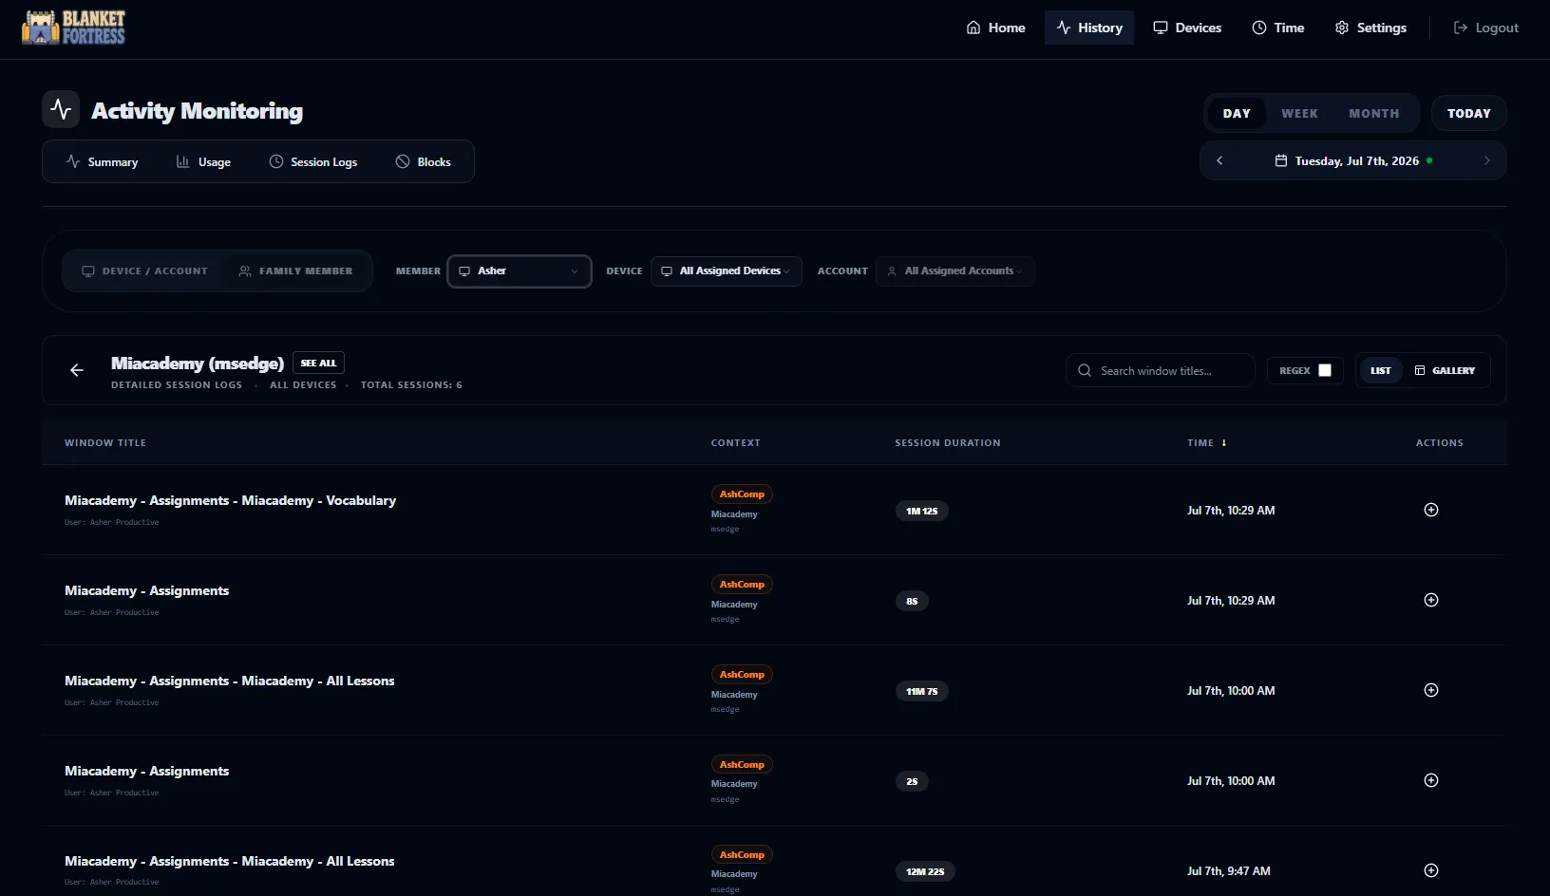The width and height of the screenshot is (1550, 896).
Task: Open actions for the 9:47 AM session
Action: (1431, 870)
